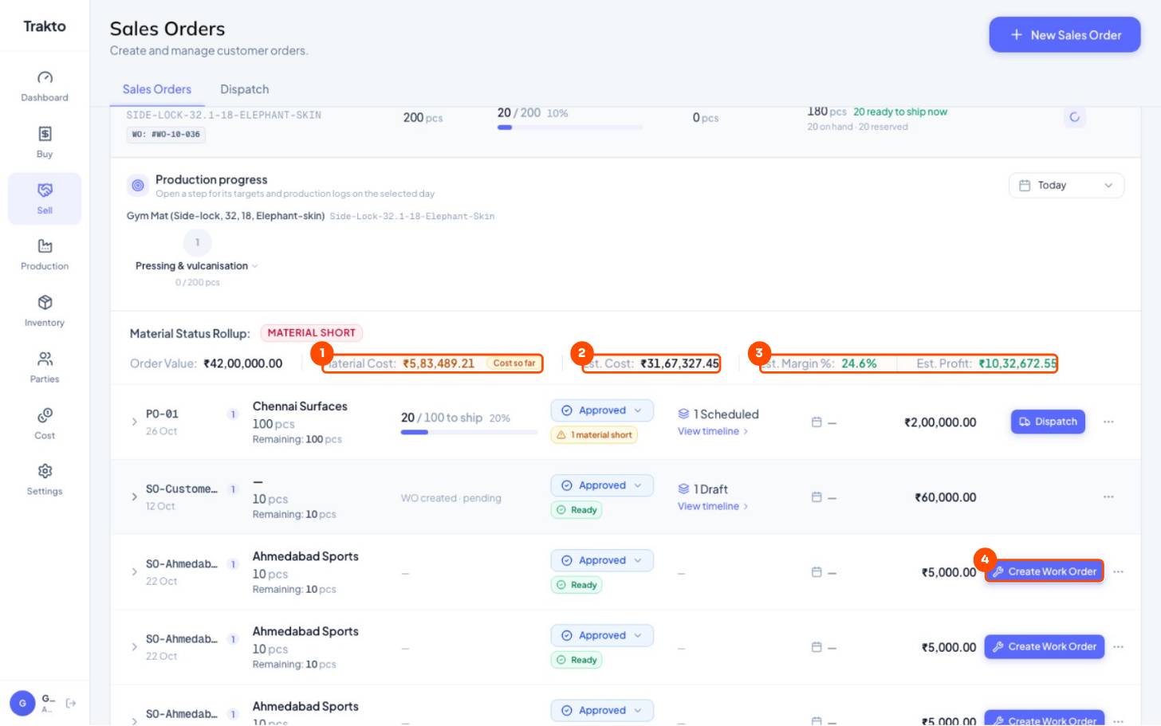The width and height of the screenshot is (1161, 726).
Task: Open Approved status dropdown for SO-Custome row
Action: pos(602,485)
